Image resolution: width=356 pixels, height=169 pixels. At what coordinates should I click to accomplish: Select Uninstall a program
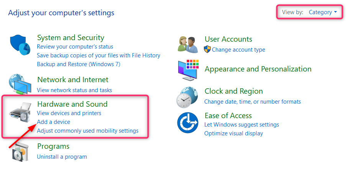(x=62, y=156)
